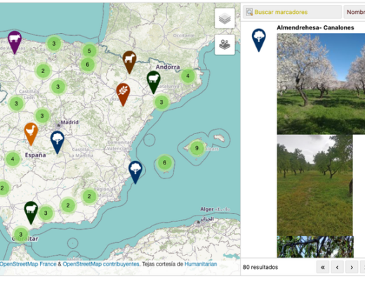Select the purple cow marker in Asturias
Image resolution: width=365 pixels, height=281 pixels.
click(15, 42)
